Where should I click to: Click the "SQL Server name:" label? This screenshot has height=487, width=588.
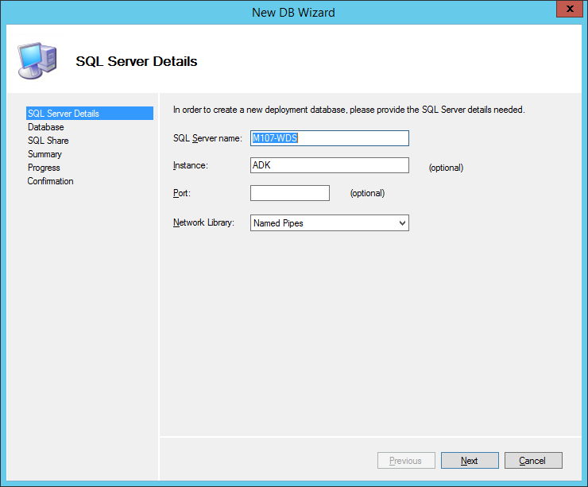(x=207, y=139)
